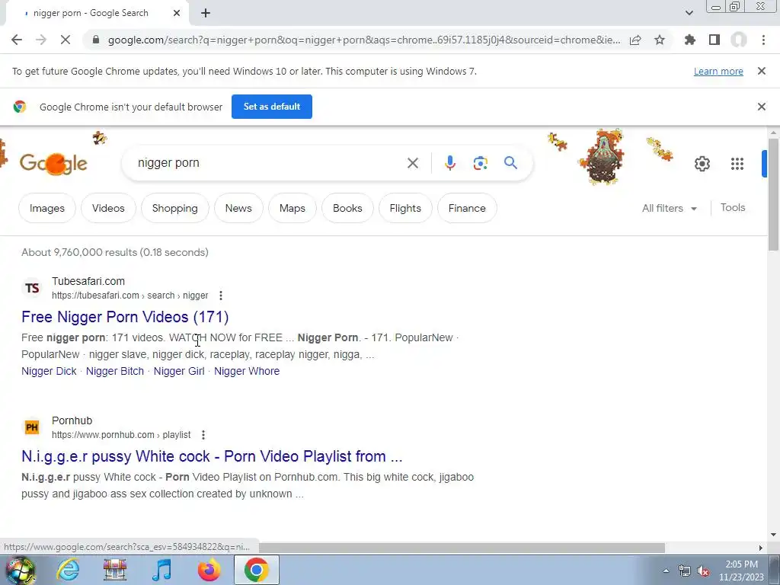
Task: Click the Learn more link
Action: 718,71
